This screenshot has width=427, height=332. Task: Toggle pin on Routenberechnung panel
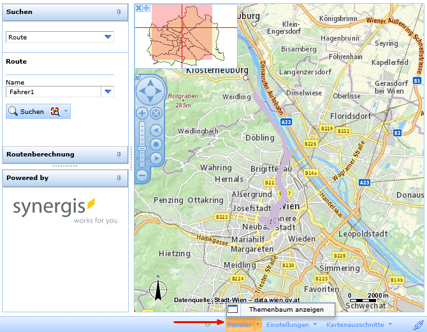point(119,155)
